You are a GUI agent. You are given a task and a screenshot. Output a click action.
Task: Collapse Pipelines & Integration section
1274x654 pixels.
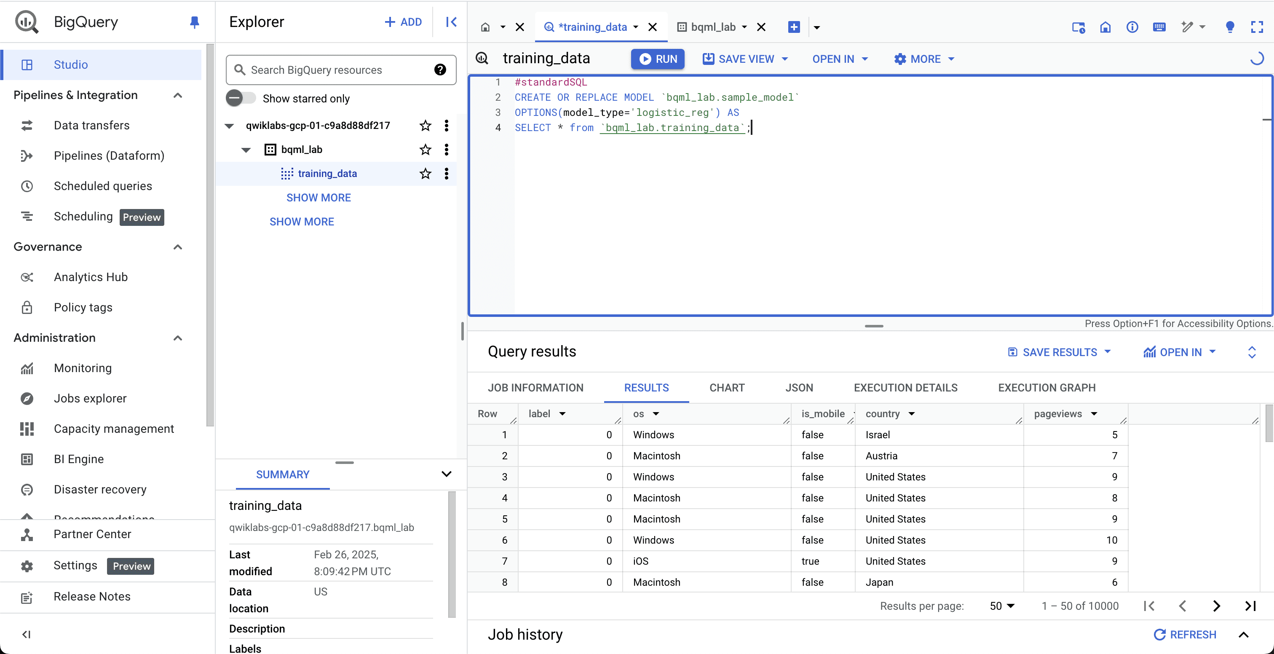click(x=178, y=96)
